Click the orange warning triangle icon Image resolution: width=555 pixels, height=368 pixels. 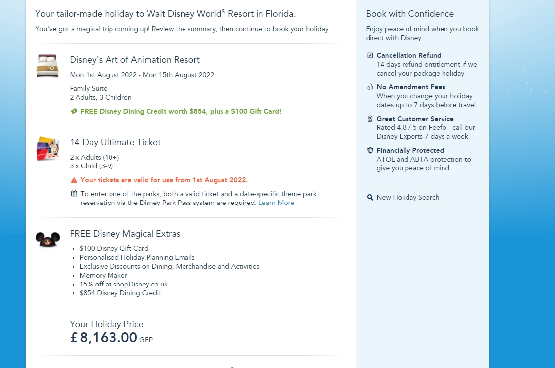coord(74,180)
